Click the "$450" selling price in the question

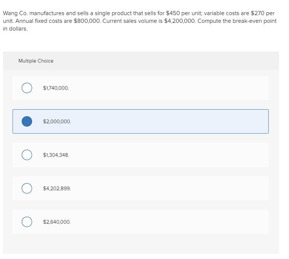pyautogui.click(x=173, y=13)
